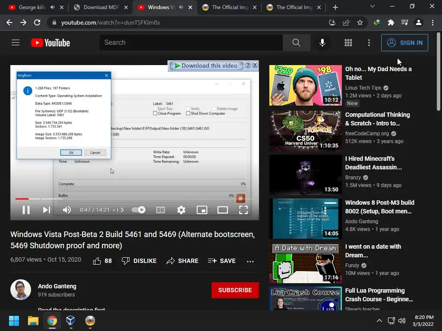
Task: Open the YouTube apps grid
Action: point(348,43)
